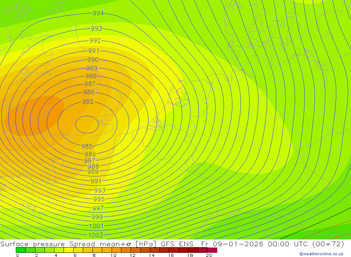Viewport: 351px width, 257px height.
Task: Click the 1001 isobar label
Action: pyautogui.click(x=96, y=226)
